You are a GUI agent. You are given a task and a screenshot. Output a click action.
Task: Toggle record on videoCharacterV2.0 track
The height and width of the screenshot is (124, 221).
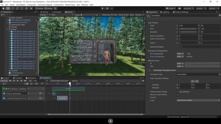point(40,98)
